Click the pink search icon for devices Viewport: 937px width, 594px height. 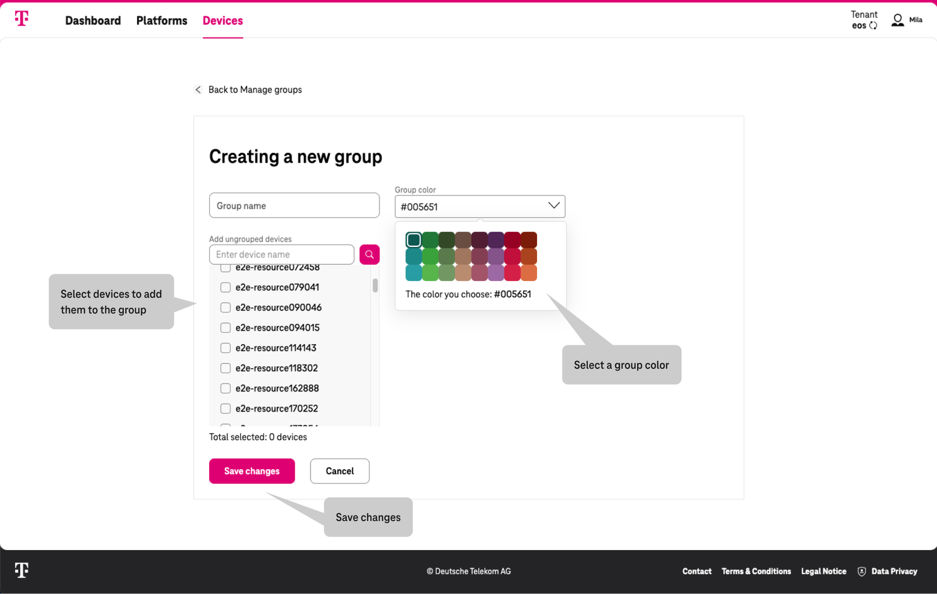coord(369,254)
